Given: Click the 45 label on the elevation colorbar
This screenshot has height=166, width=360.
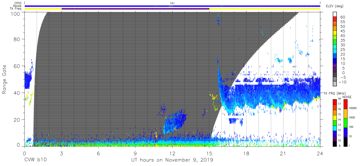Looking at the screenshot, I should point(342,31).
